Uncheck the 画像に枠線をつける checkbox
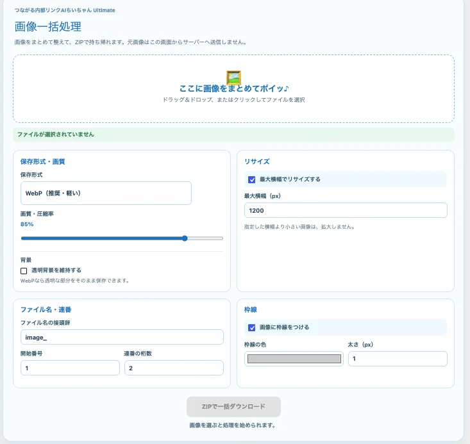The width and height of the screenshot is (470, 444). tap(252, 328)
